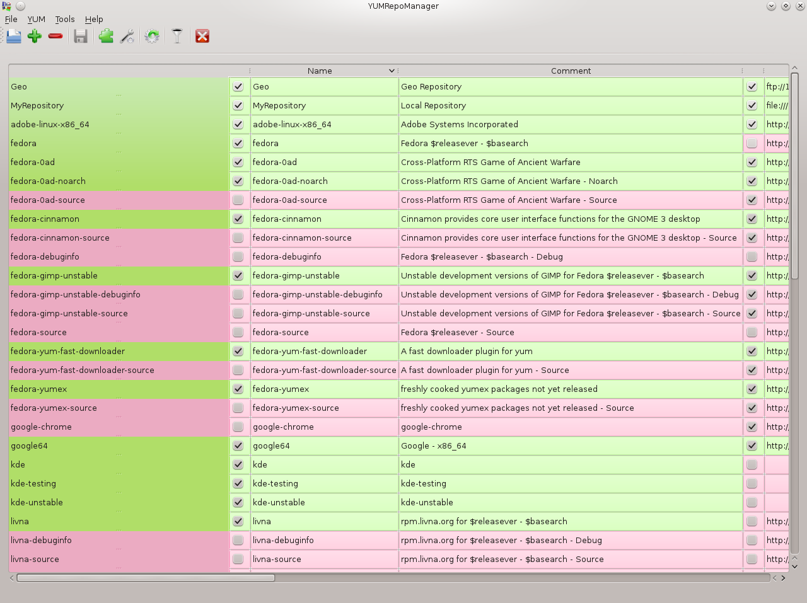Click the vertical scrollbar up arrow

(794, 68)
